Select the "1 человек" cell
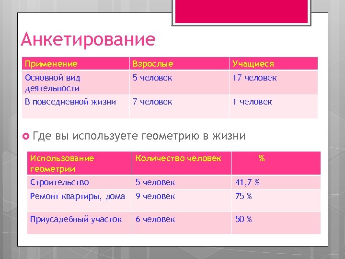345x259 pixels. pyautogui.click(x=274, y=106)
